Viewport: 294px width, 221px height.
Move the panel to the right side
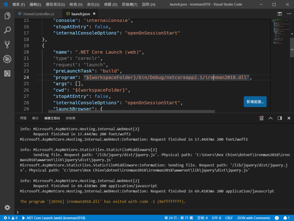pos(280,118)
